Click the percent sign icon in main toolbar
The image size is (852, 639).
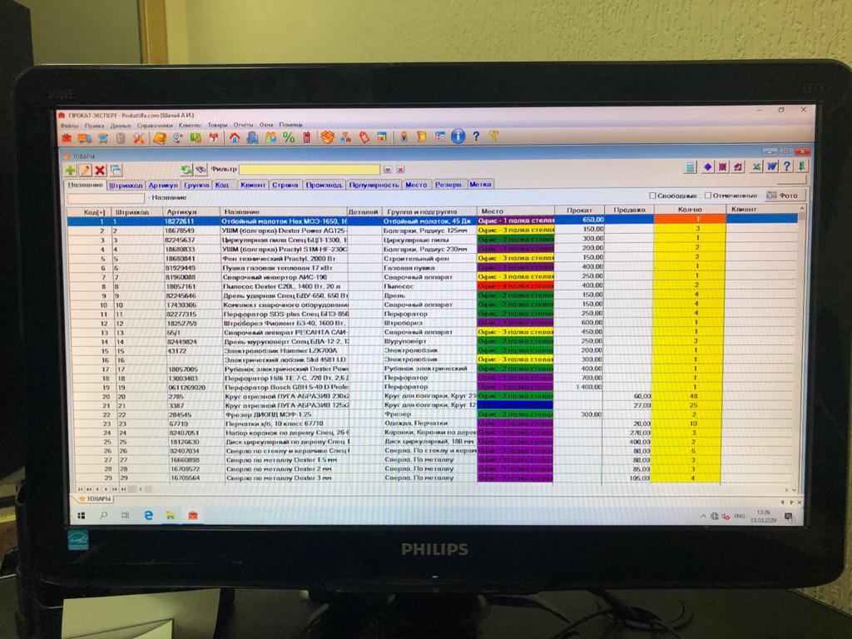(289, 137)
